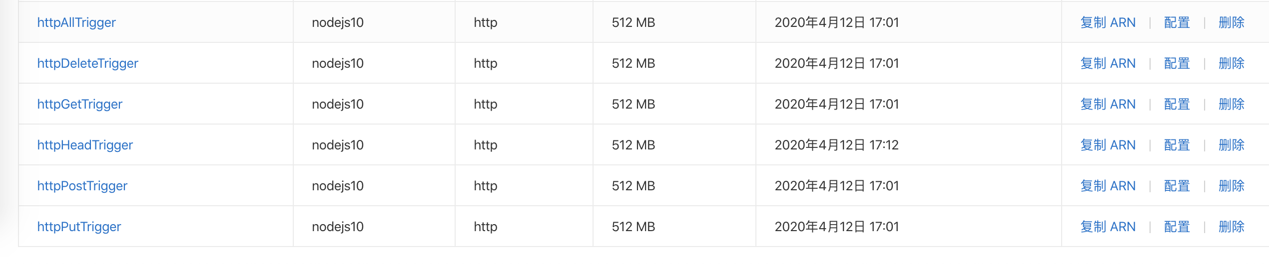
Task: Copy ARN for httpAllTrigger
Action: tap(1108, 22)
